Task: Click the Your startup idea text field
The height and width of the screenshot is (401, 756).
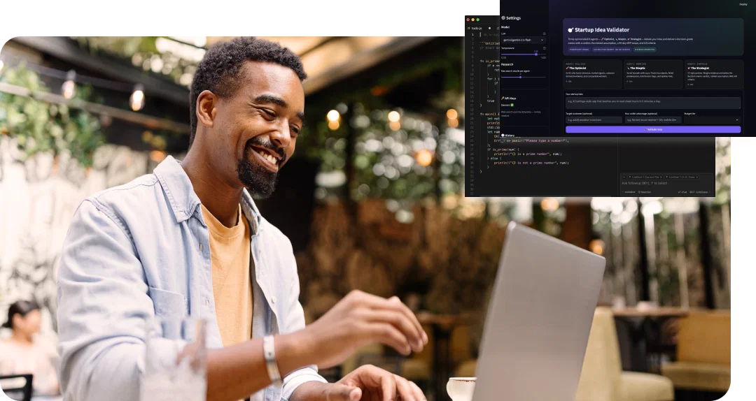Action: point(653,102)
